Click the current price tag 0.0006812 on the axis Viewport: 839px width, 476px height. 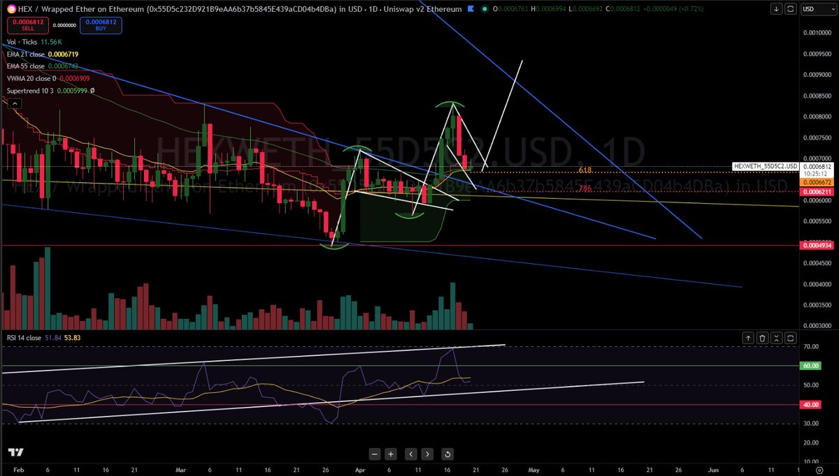[818, 166]
